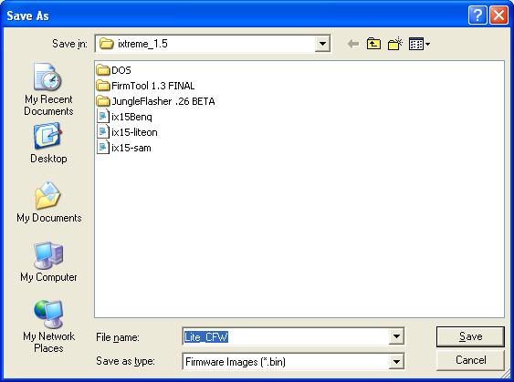Expand the File name history dropdown
Image resolution: width=514 pixels, height=382 pixels.
click(x=396, y=336)
